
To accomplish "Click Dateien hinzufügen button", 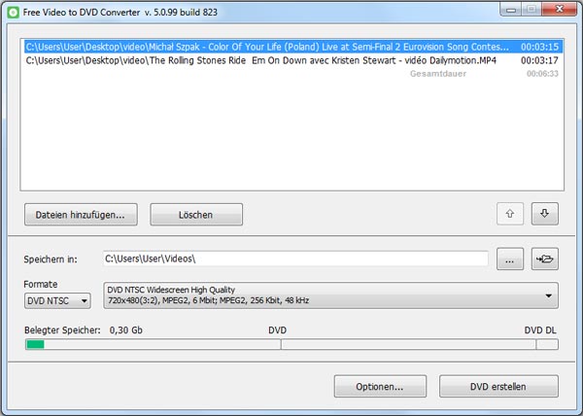I will (81, 215).
